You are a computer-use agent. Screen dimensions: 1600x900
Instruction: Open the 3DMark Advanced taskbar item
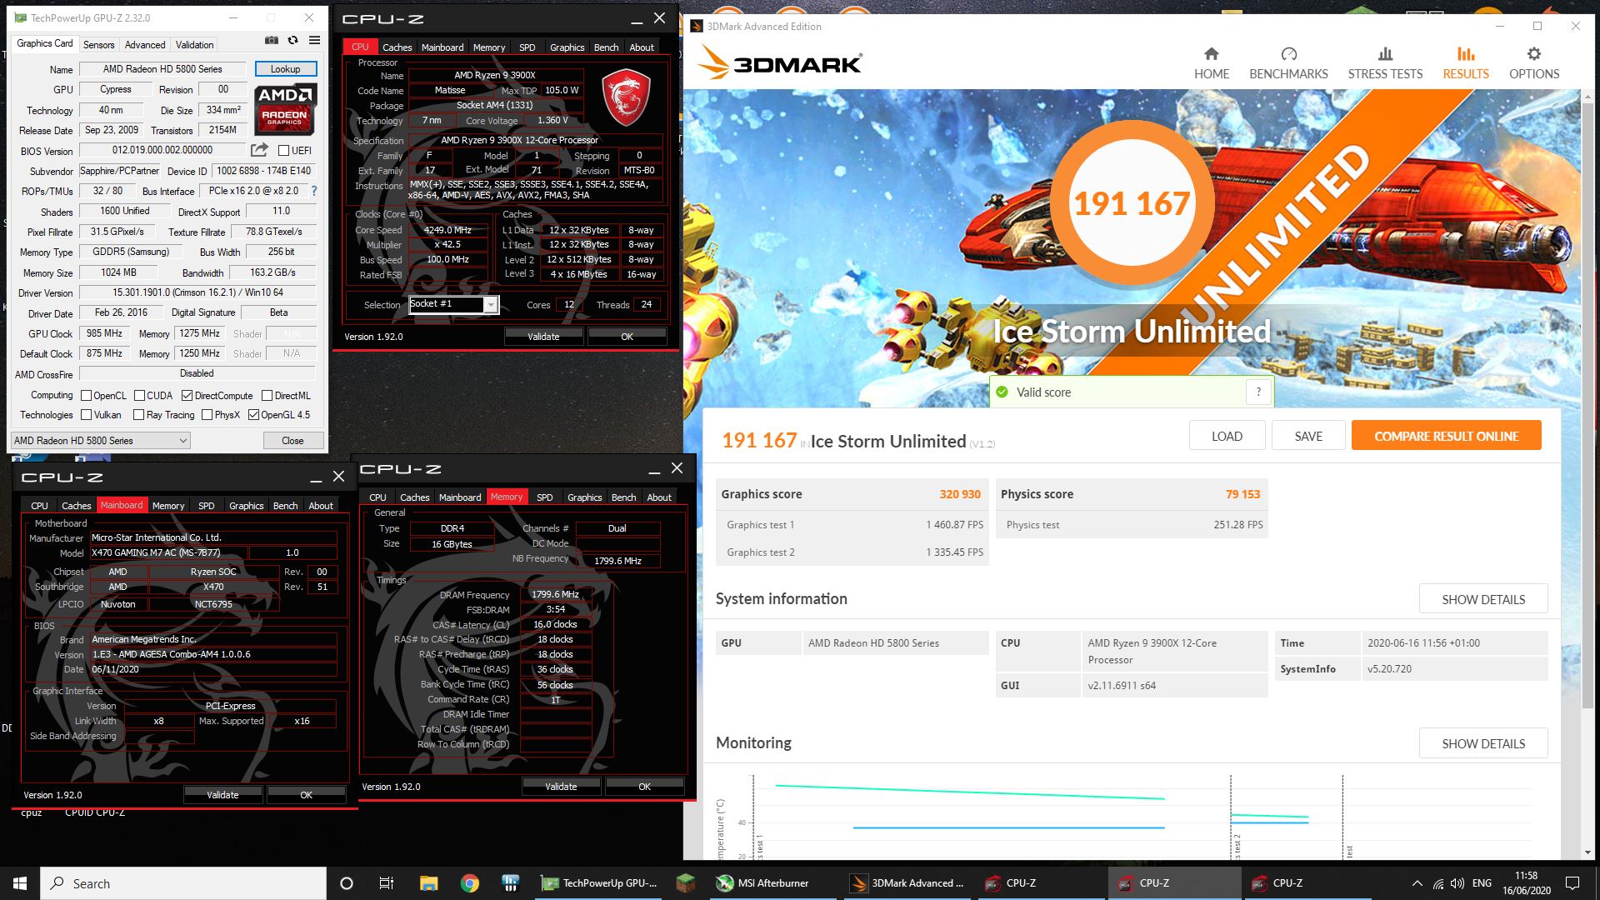(907, 883)
